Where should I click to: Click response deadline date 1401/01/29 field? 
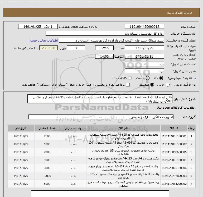pos(144,48)
